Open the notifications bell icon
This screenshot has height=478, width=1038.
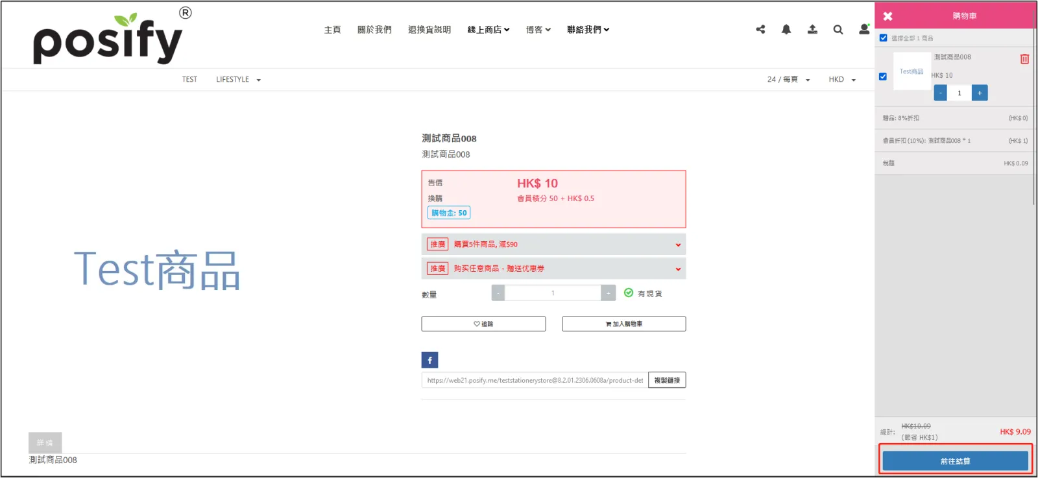(x=786, y=29)
